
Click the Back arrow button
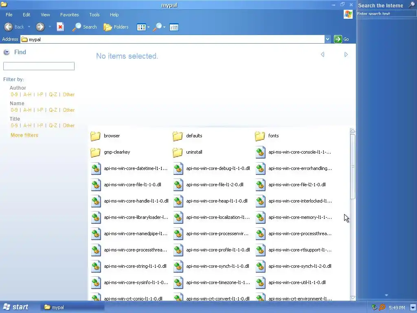(9, 27)
